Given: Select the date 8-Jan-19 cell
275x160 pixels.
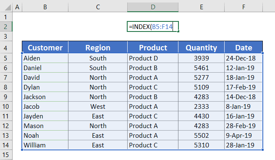Looking at the screenshot, I should 244,107.
